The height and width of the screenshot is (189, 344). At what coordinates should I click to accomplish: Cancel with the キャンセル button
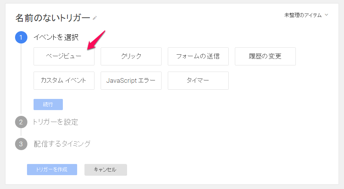click(106, 170)
